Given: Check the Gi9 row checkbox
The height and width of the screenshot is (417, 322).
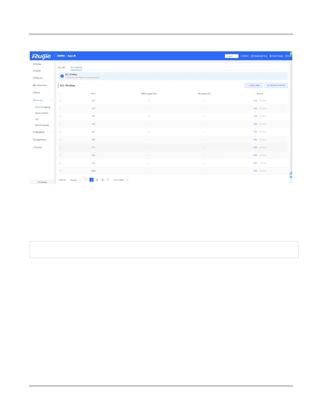Looking at the screenshot, I should pos(60,163).
